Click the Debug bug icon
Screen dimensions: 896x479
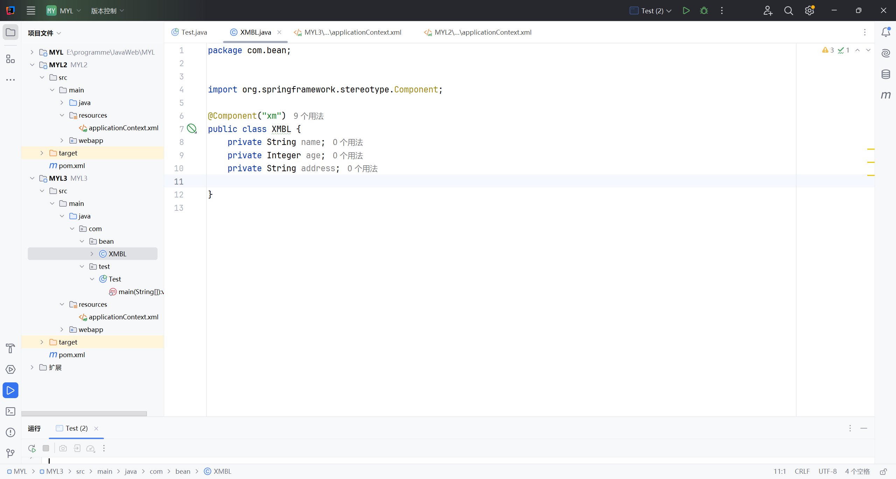(704, 11)
